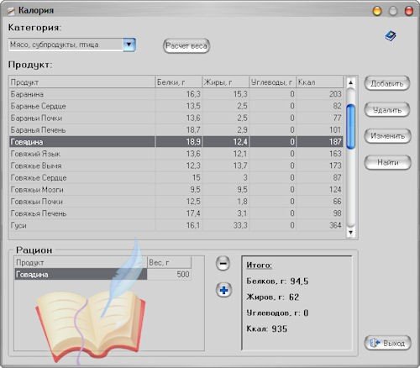This screenshot has height=368, width=420.
Task: Sort by the Жиры, г column header
Action: pos(226,82)
